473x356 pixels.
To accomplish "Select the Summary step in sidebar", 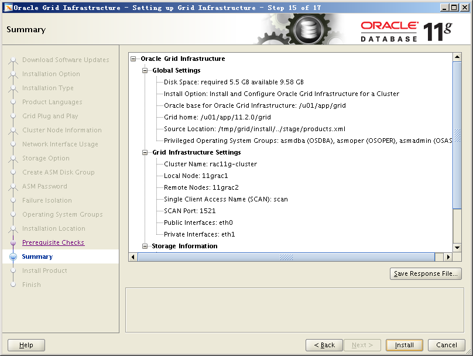I will point(37,256).
